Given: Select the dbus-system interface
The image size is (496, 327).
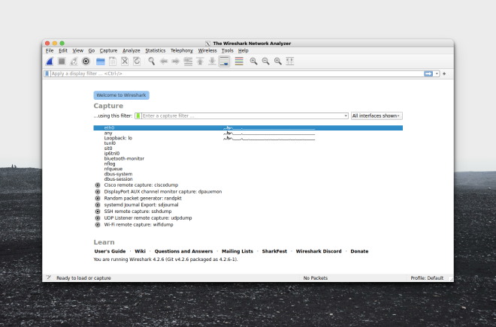Looking at the screenshot, I should click(248, 174).
